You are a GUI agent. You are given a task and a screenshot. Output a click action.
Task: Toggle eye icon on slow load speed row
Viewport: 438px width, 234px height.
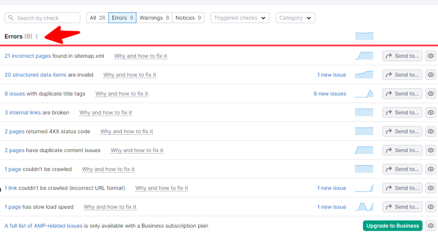pos(431,207)
